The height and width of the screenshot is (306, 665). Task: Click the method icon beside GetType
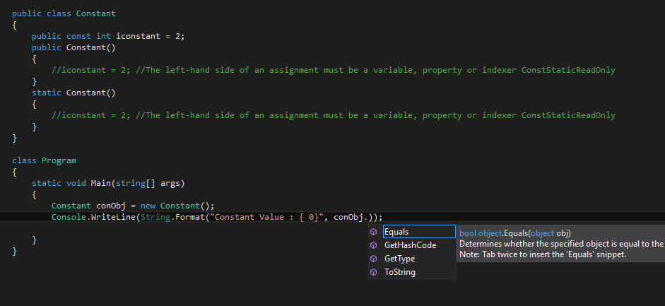tap(374, 259)
